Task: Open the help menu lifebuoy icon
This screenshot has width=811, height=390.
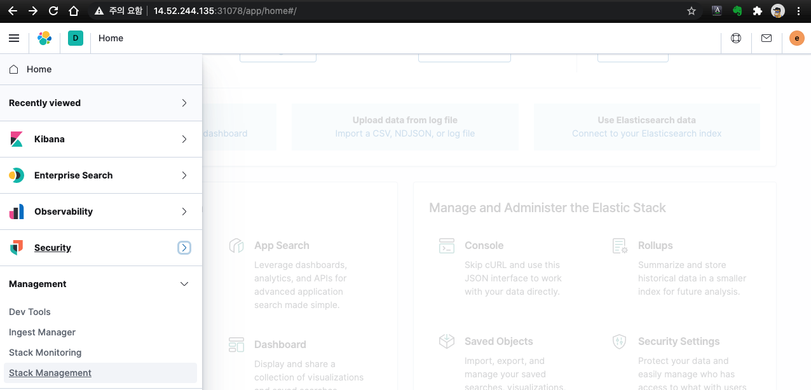Action: coord(736,38)
